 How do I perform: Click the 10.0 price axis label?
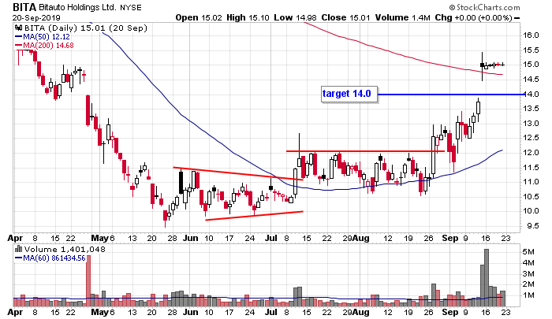[x=531, y=211]
